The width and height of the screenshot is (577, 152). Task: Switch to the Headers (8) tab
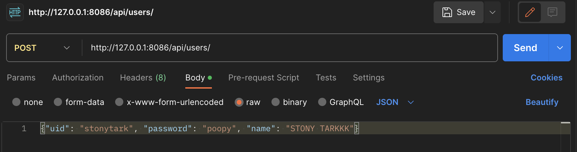143,78
